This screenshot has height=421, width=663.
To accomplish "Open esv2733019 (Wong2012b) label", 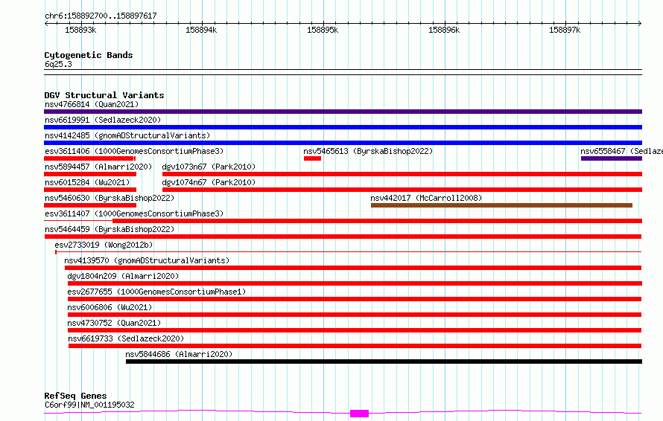I will pyautogui.click(x=104, y=245).
